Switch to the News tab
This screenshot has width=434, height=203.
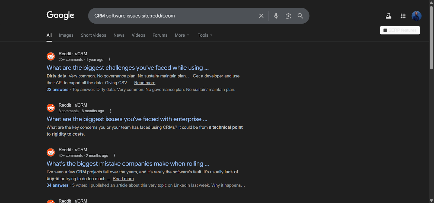coord(119,35)
